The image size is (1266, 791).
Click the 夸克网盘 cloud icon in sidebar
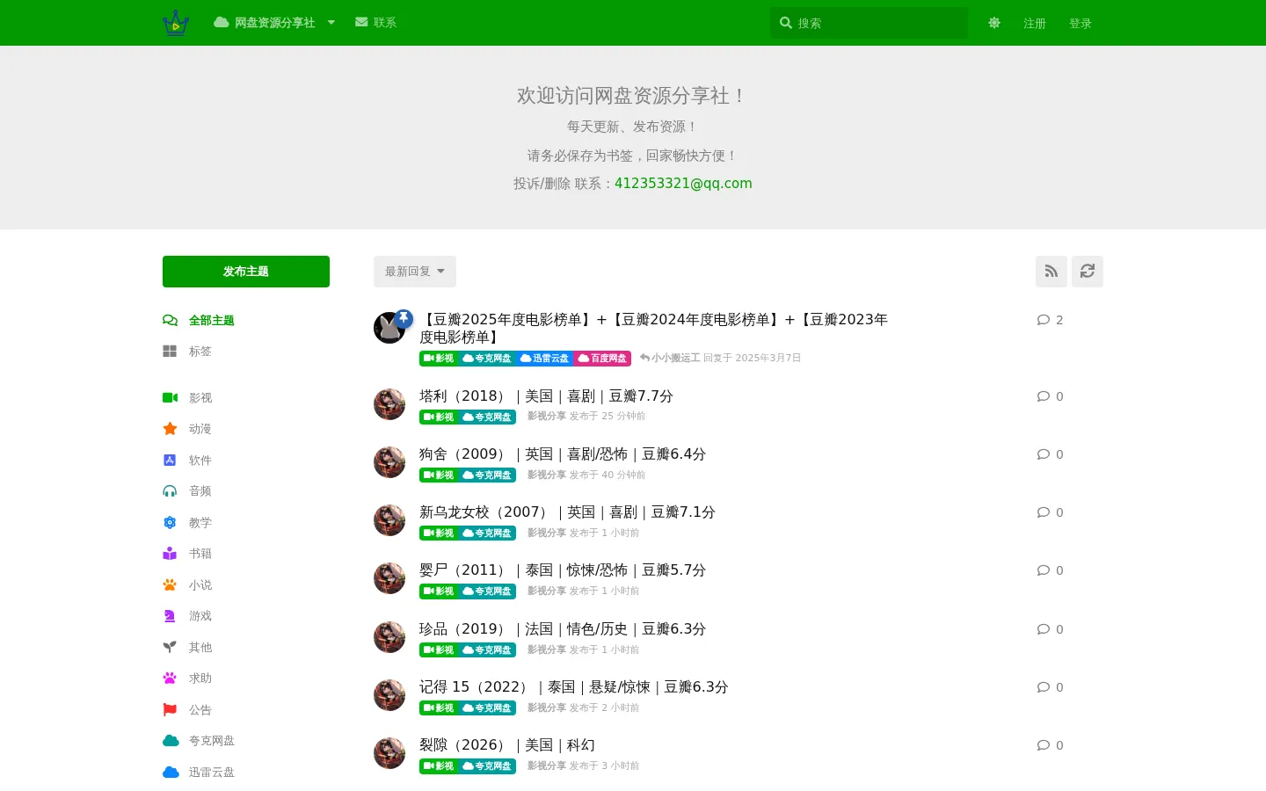171,741
